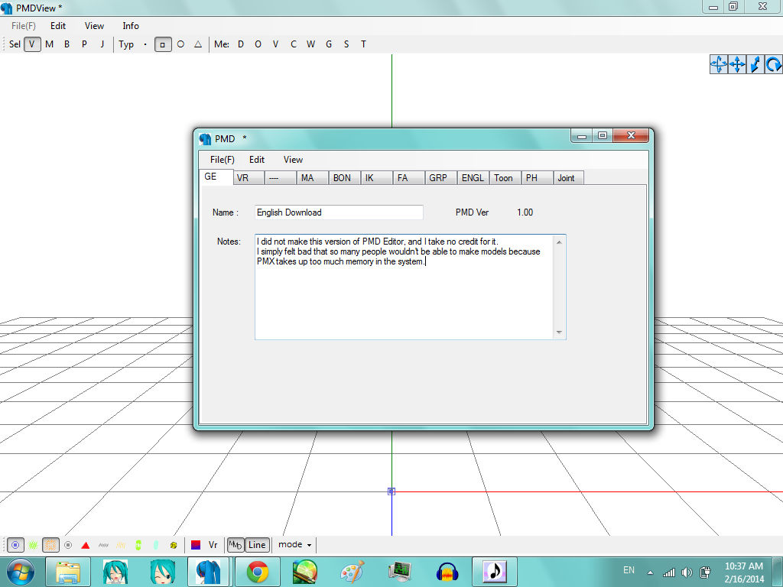Toggle the Line display button

pos(257,545)
